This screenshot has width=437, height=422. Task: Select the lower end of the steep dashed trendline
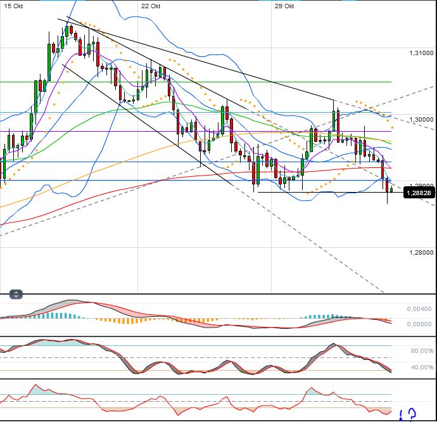383,291
